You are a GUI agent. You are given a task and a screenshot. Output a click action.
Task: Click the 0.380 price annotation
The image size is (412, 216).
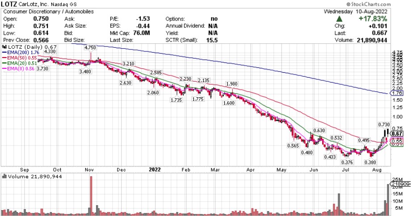[x=370, y=162]
